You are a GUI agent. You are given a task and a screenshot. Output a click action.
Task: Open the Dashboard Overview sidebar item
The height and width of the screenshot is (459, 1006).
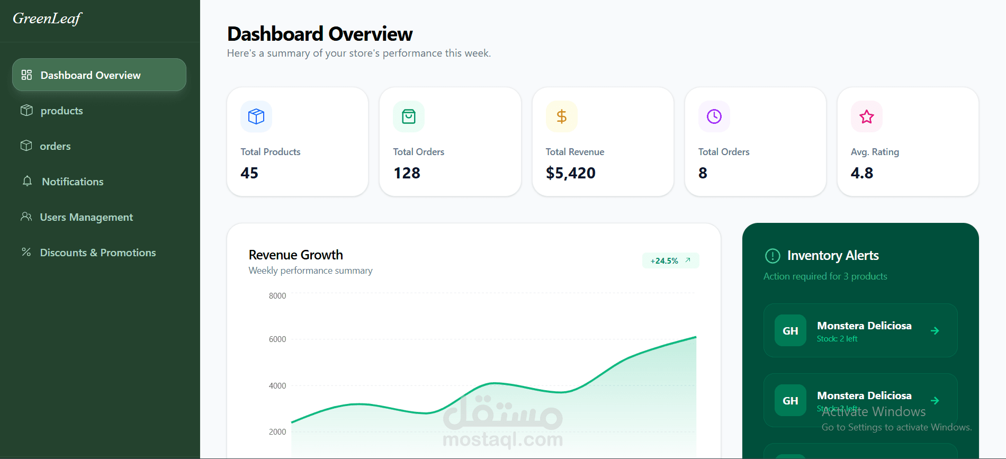point(99,75)
